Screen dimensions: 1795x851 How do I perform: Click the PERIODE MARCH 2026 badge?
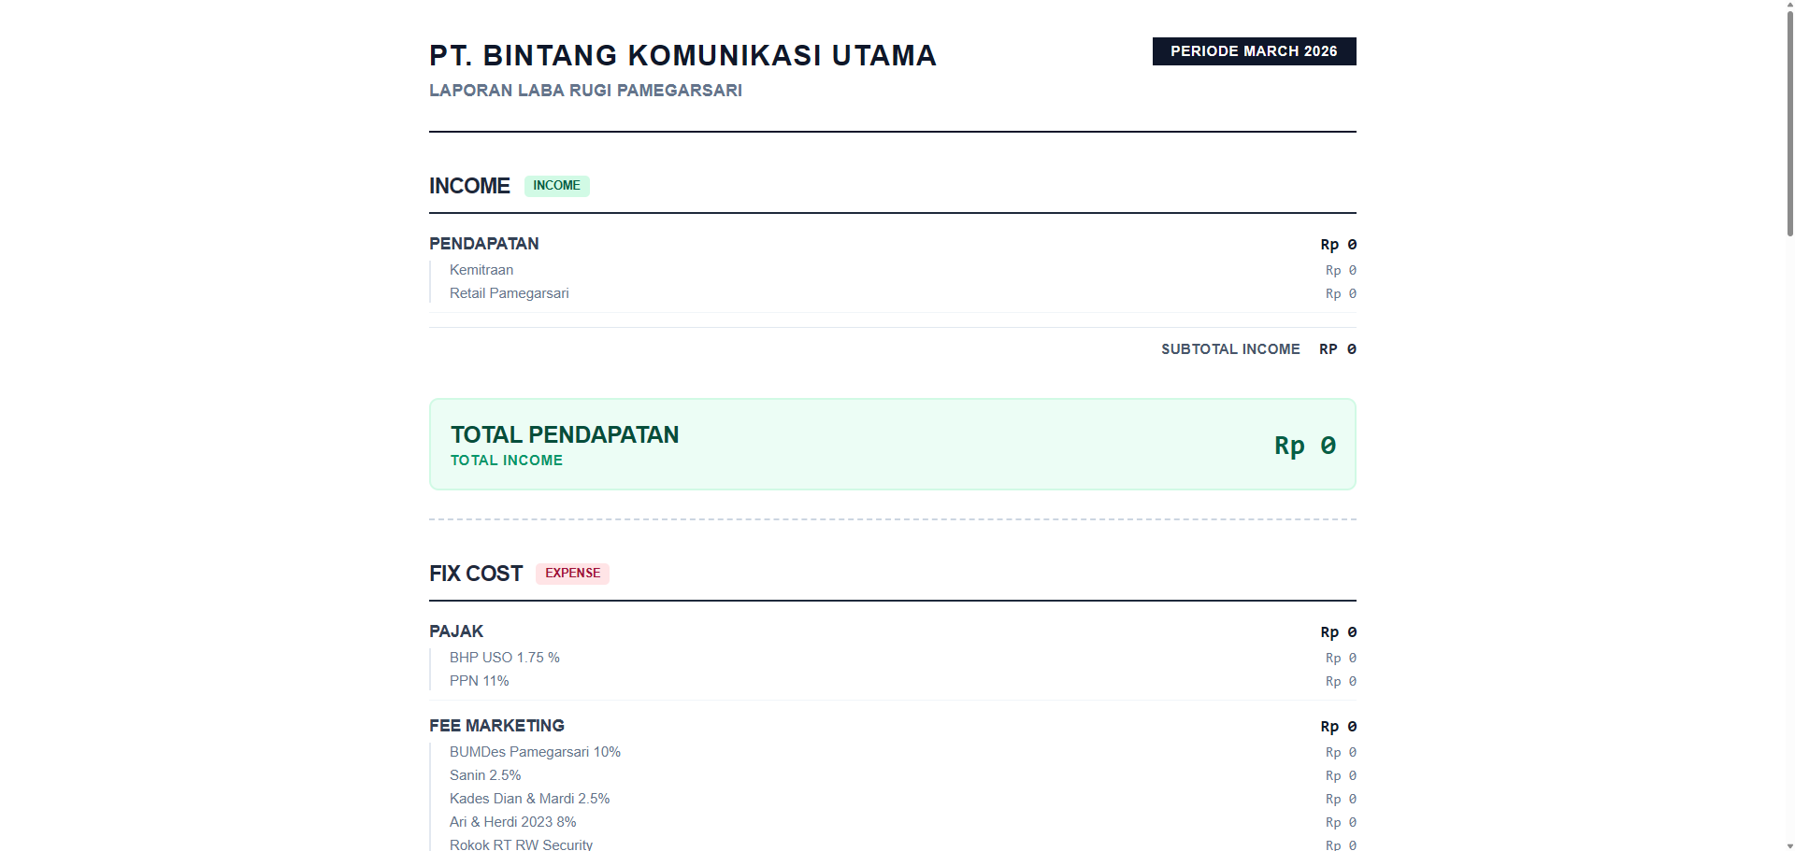coord(1254,51)
